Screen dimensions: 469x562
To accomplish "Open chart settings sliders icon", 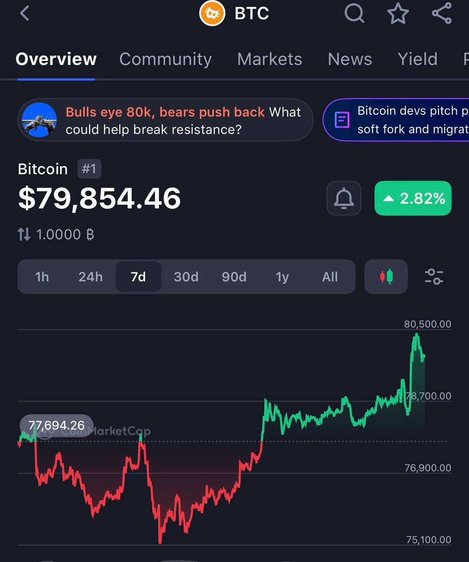I will [434, 277].
